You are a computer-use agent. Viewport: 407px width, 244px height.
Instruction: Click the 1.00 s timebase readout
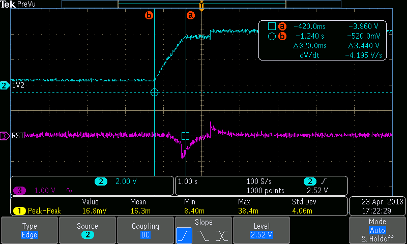tap(187, 181)
